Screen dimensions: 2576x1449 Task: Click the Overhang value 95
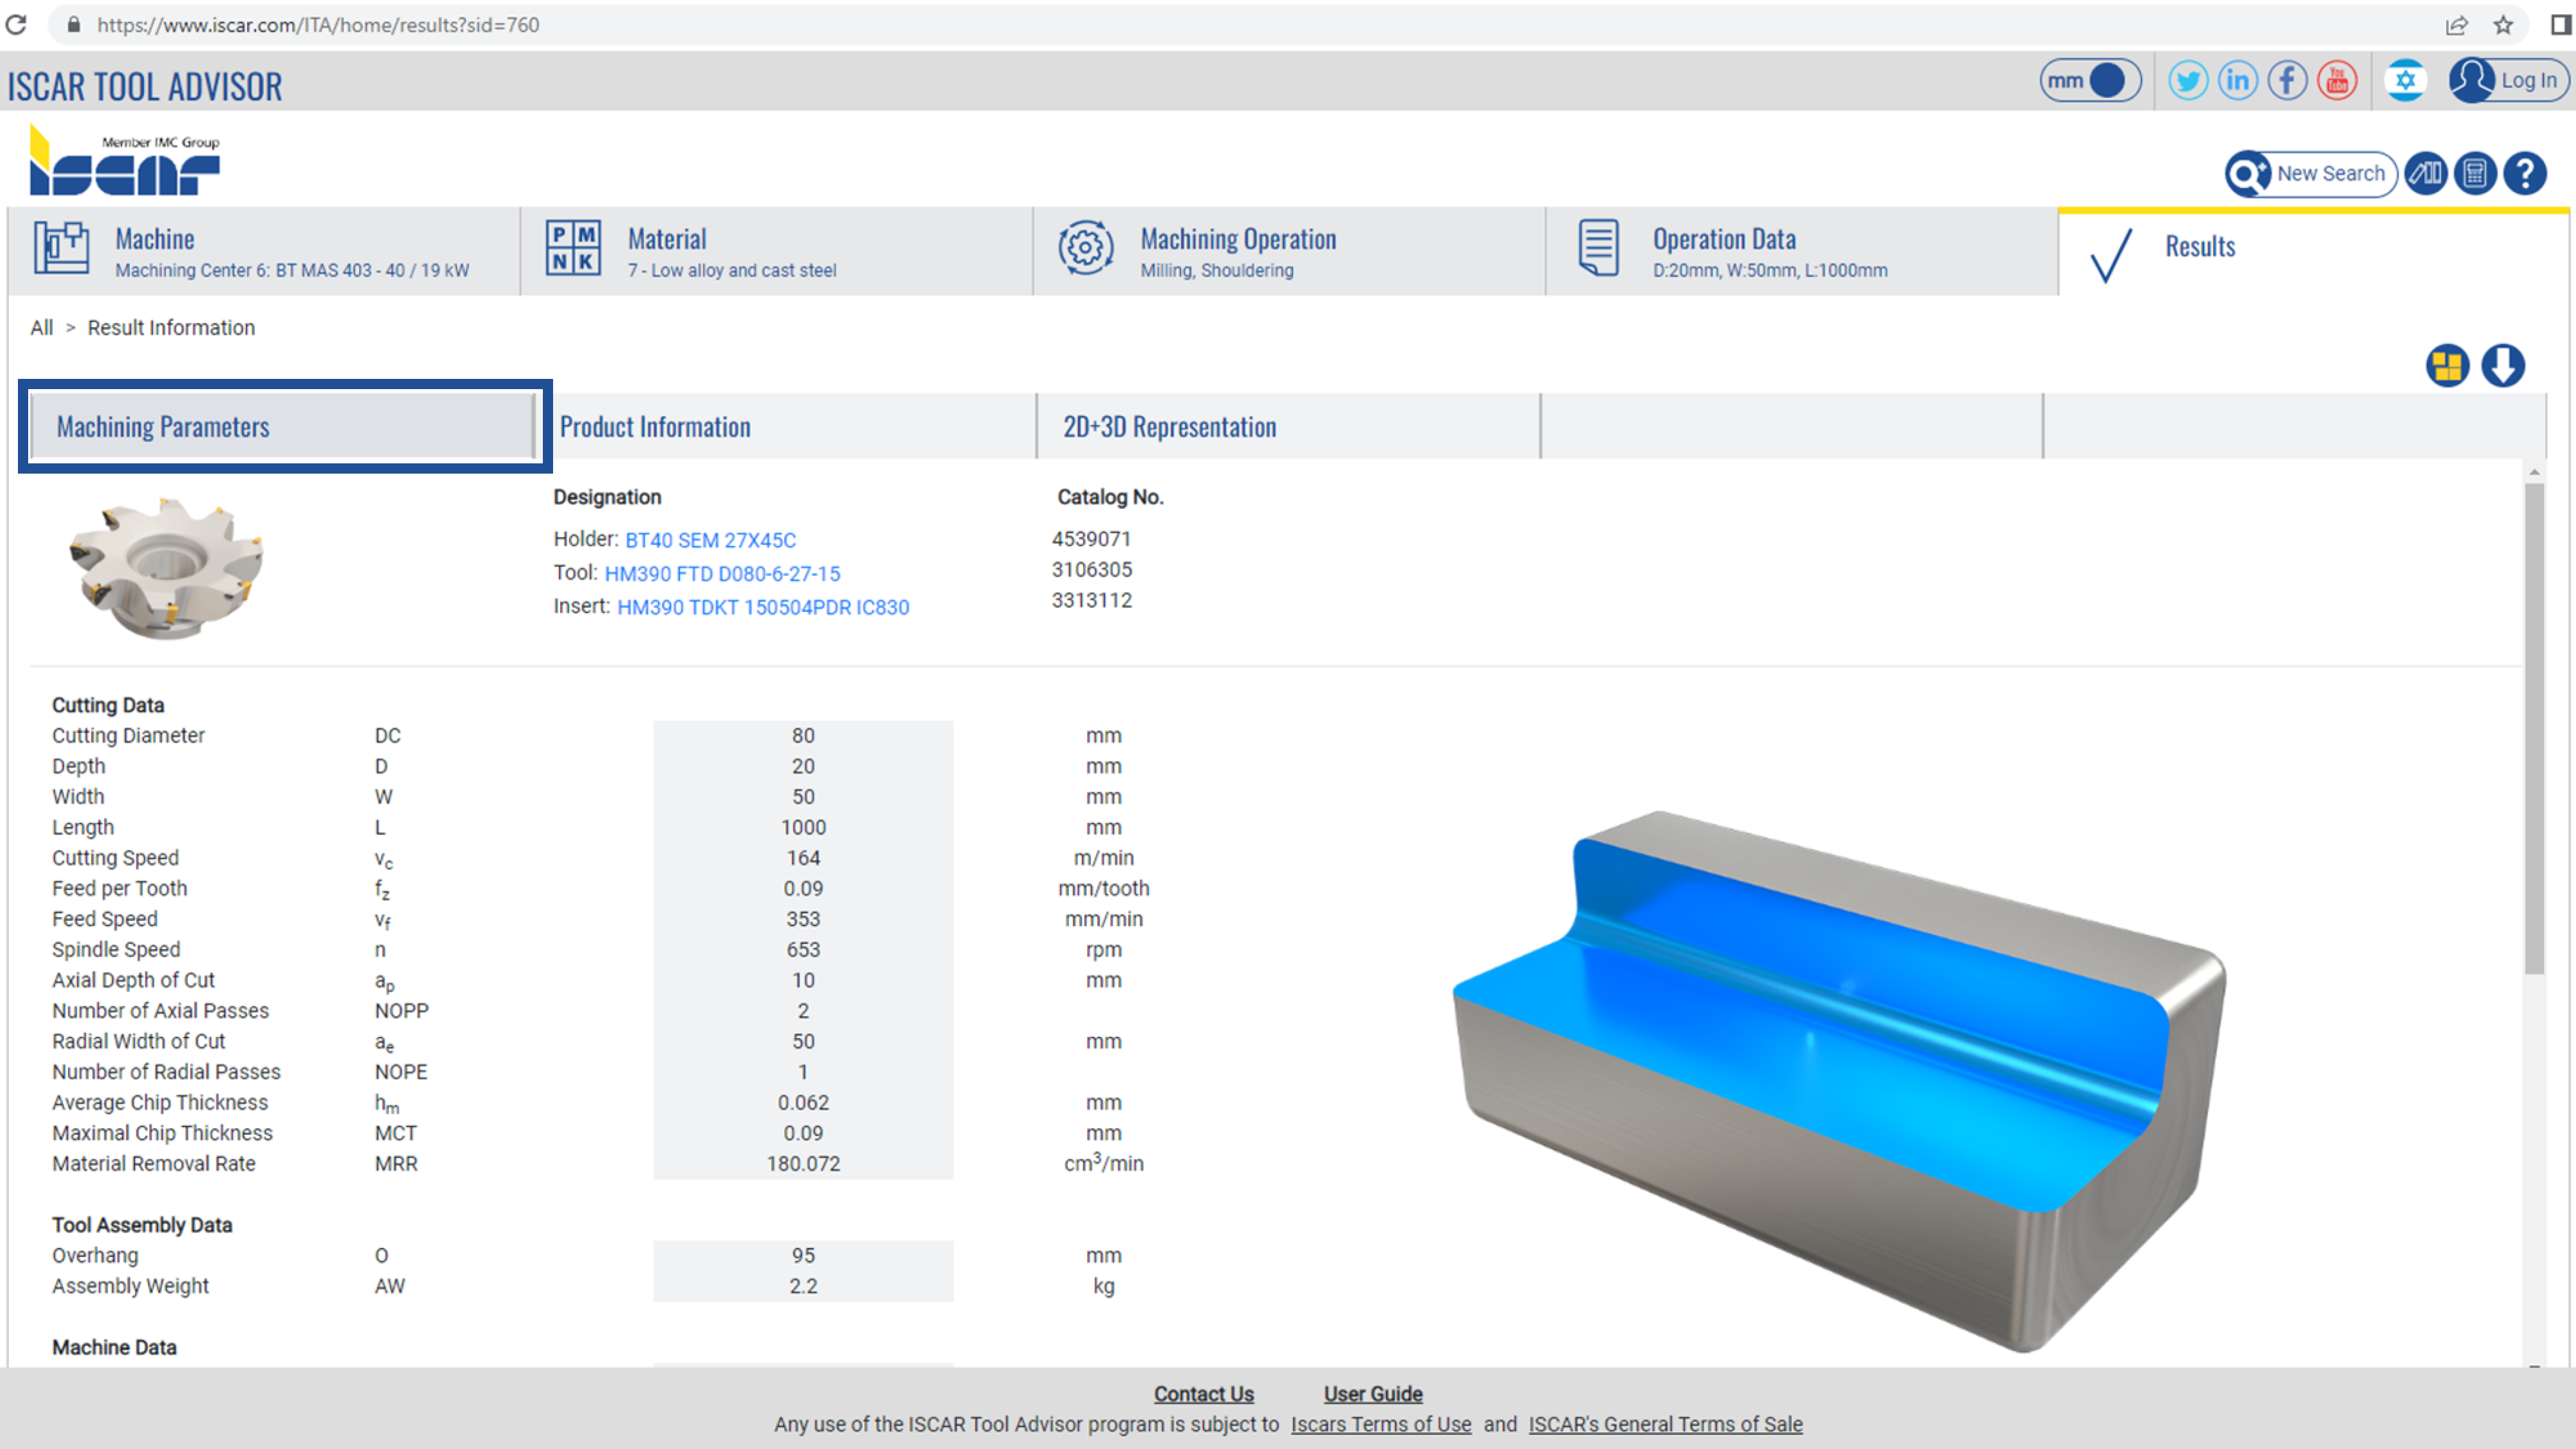tap(803, 1256)
